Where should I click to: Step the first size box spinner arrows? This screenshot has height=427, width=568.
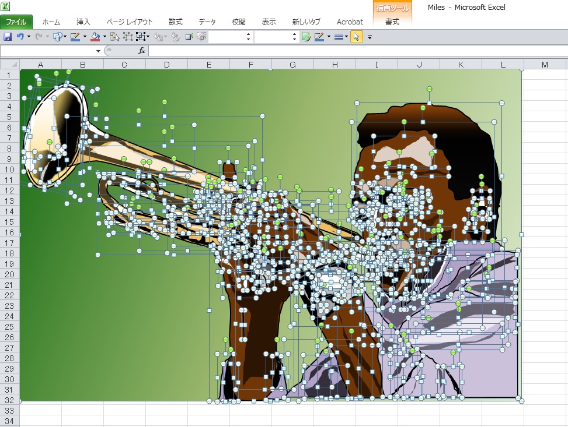tap(248, 37)
